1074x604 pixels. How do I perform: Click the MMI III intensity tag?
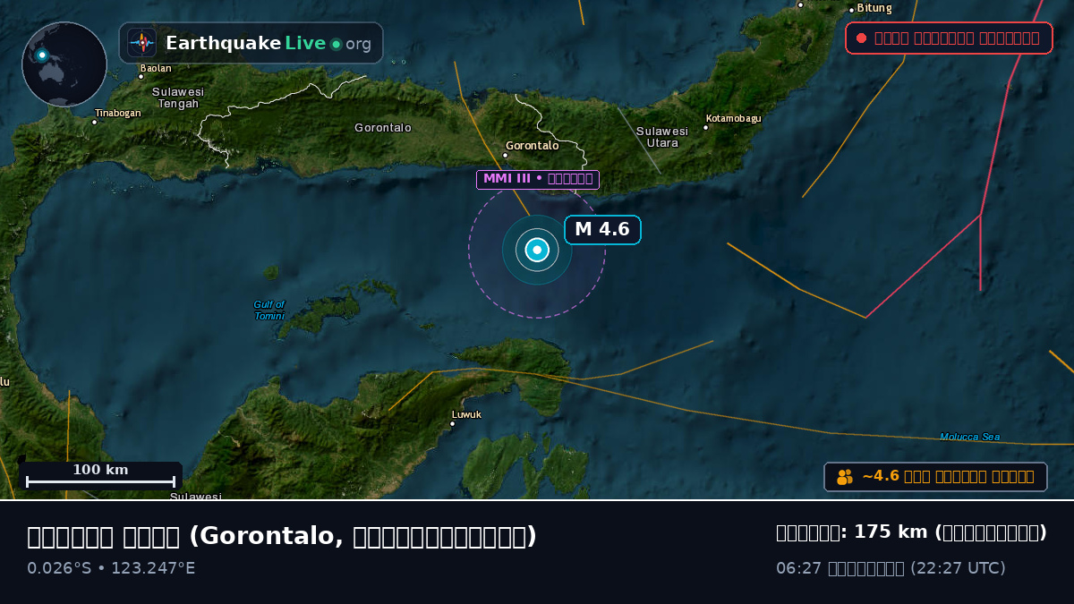[x=538, y=179]
